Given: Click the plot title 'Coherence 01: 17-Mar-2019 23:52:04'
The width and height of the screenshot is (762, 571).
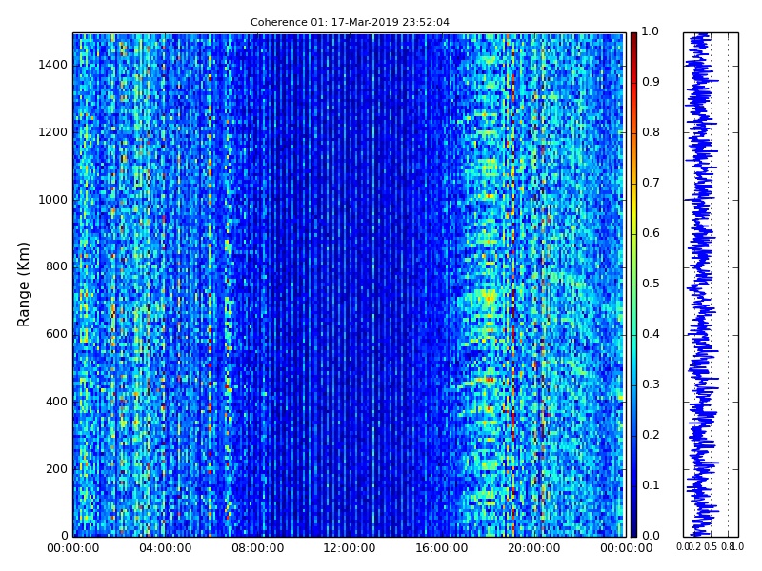Looking at the screenshot, I should coord(350,22).
